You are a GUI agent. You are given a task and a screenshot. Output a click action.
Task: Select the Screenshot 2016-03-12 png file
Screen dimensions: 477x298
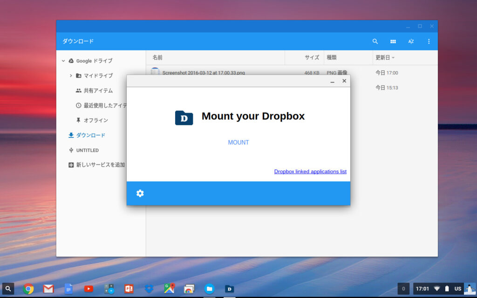click(x=204, y=73)
